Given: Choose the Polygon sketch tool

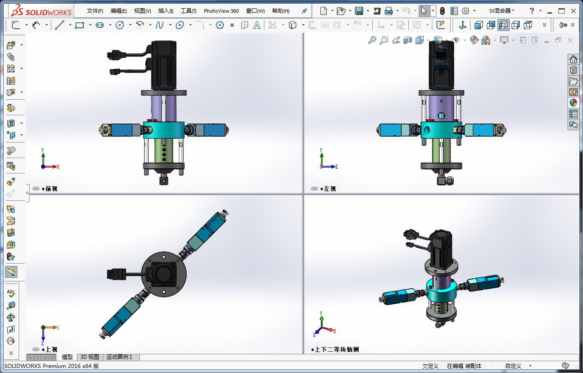Looking at the screenshot, I should tap(220, 25).
